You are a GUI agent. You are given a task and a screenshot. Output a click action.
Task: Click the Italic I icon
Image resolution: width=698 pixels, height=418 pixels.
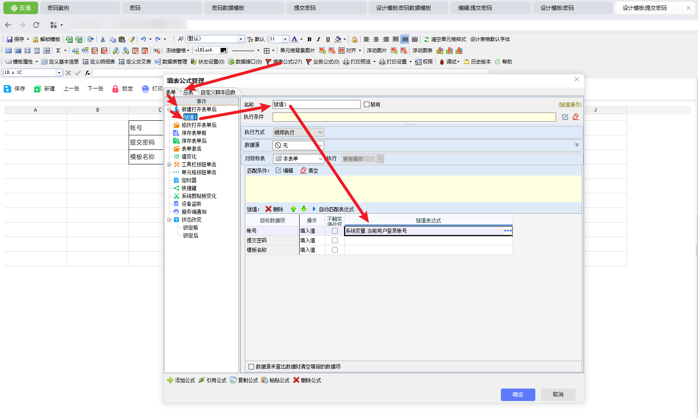[x=318, y=39]
